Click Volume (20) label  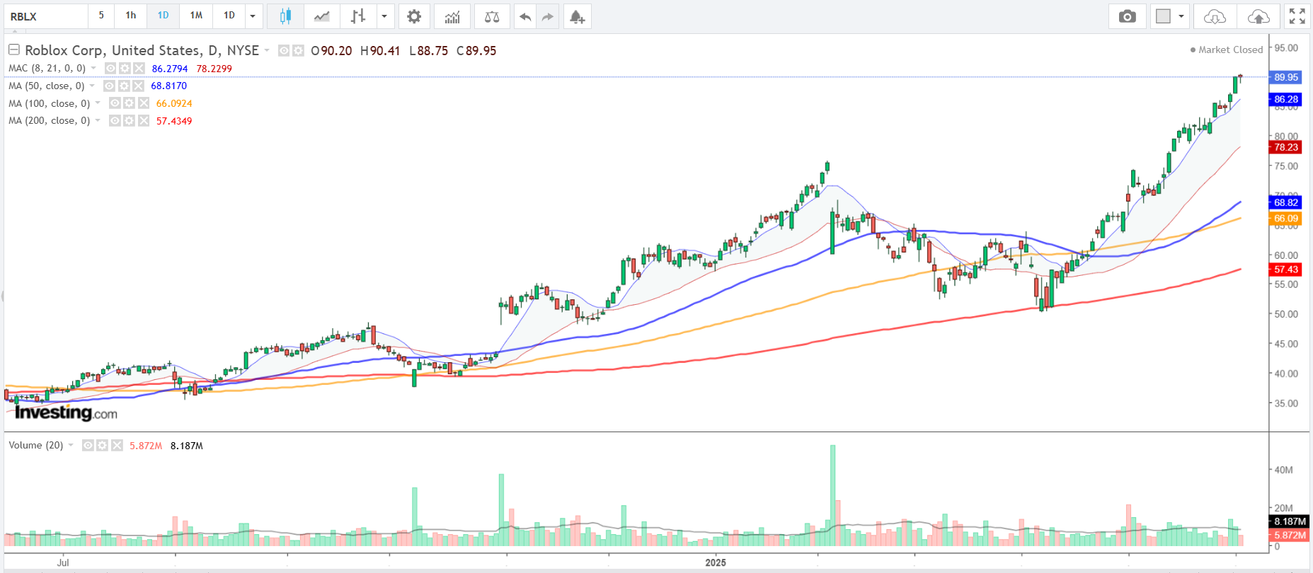click(x=35, y=446)
